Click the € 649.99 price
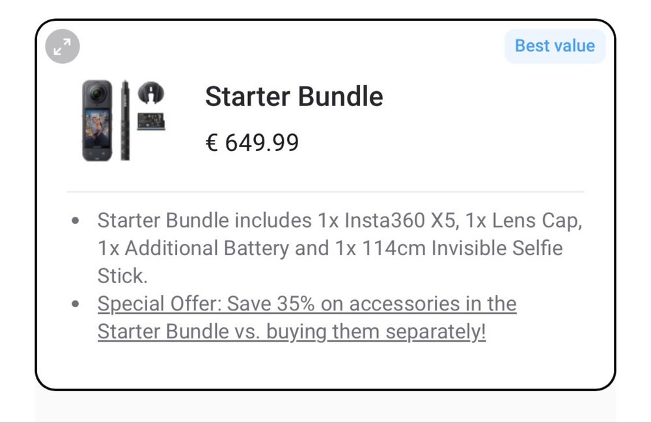Screen dimensions: 651x423 click(252, 142)
